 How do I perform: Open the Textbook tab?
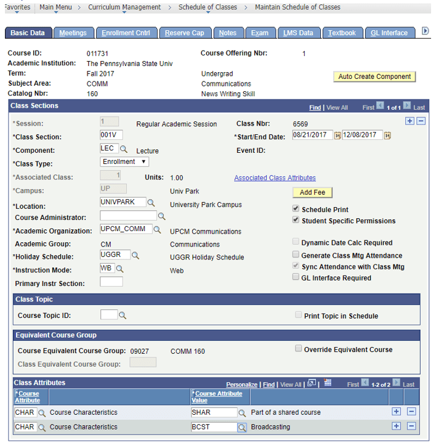pyautogui.click(x=342, y=33)
